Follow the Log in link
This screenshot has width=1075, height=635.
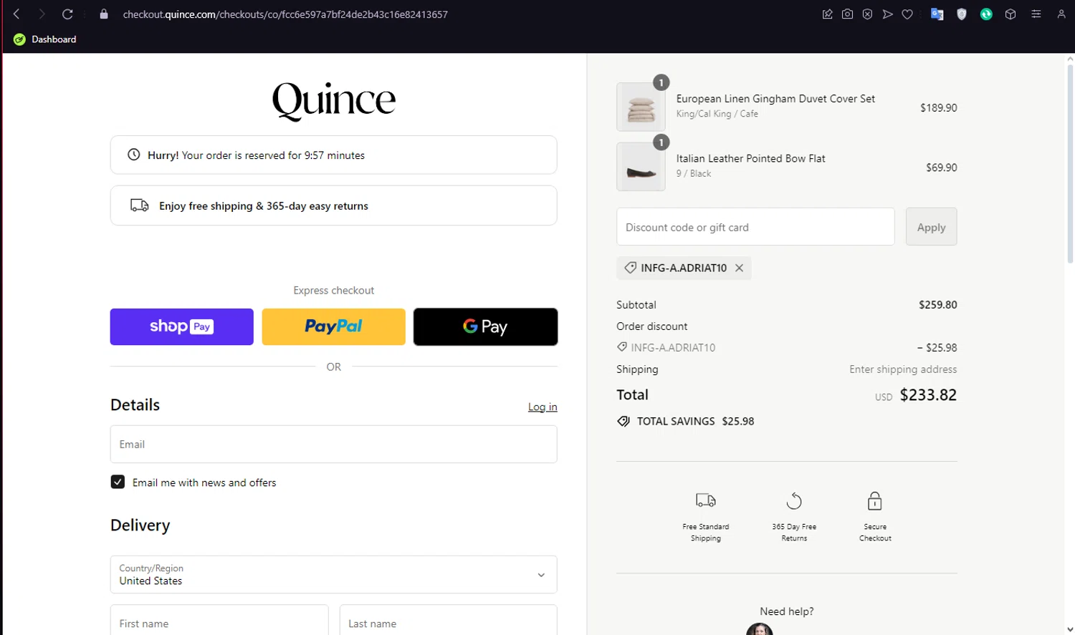tap(543, 407)
